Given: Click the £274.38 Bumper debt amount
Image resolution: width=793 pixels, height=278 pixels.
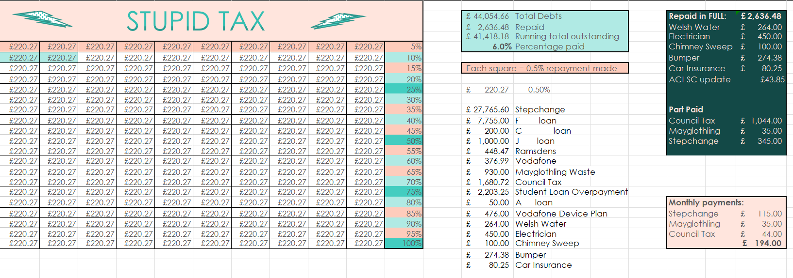Looking at the screenshot, I should coord(488,255).
